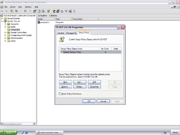Click the Back arrow toolbar icon
This screenshot has width=180, height=135.
point(2,11)
